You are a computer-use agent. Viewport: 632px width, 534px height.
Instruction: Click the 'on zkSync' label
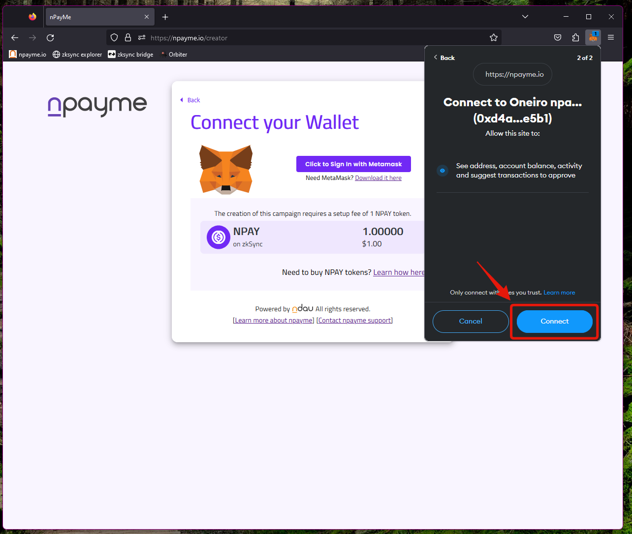tap(248, 244)
